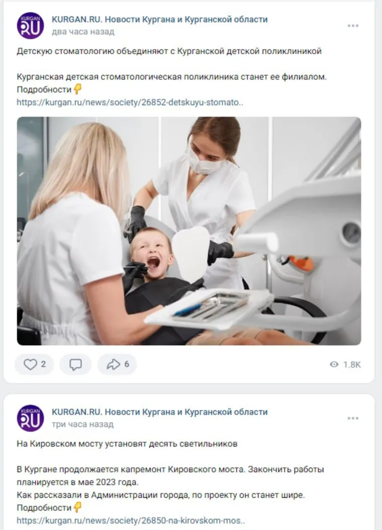Open comments on the dentistry post
This screenshot has width=382, height=530.
point(75,365)
